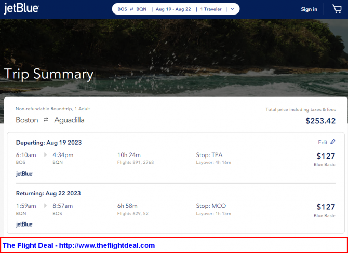Image resolution: width=348 pixels, height=253 pixels.
Task: Click the arrow between 1:59am and 8:57am
Action: tap(45, 206)
